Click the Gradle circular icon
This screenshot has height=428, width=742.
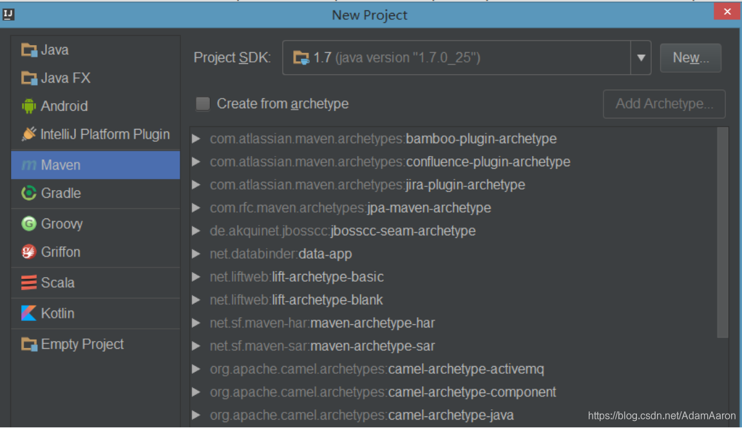(x=29, y=193)
